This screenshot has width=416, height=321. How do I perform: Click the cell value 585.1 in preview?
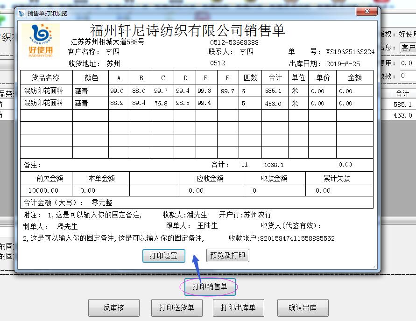coord(273,91)
